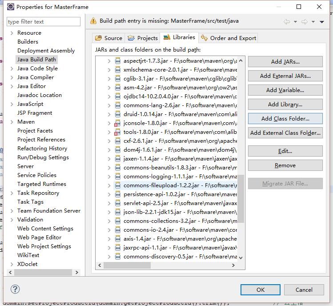Click the jar list scroll-down arrow
This screenshot has width=333, height=306.
coord(241,258)
